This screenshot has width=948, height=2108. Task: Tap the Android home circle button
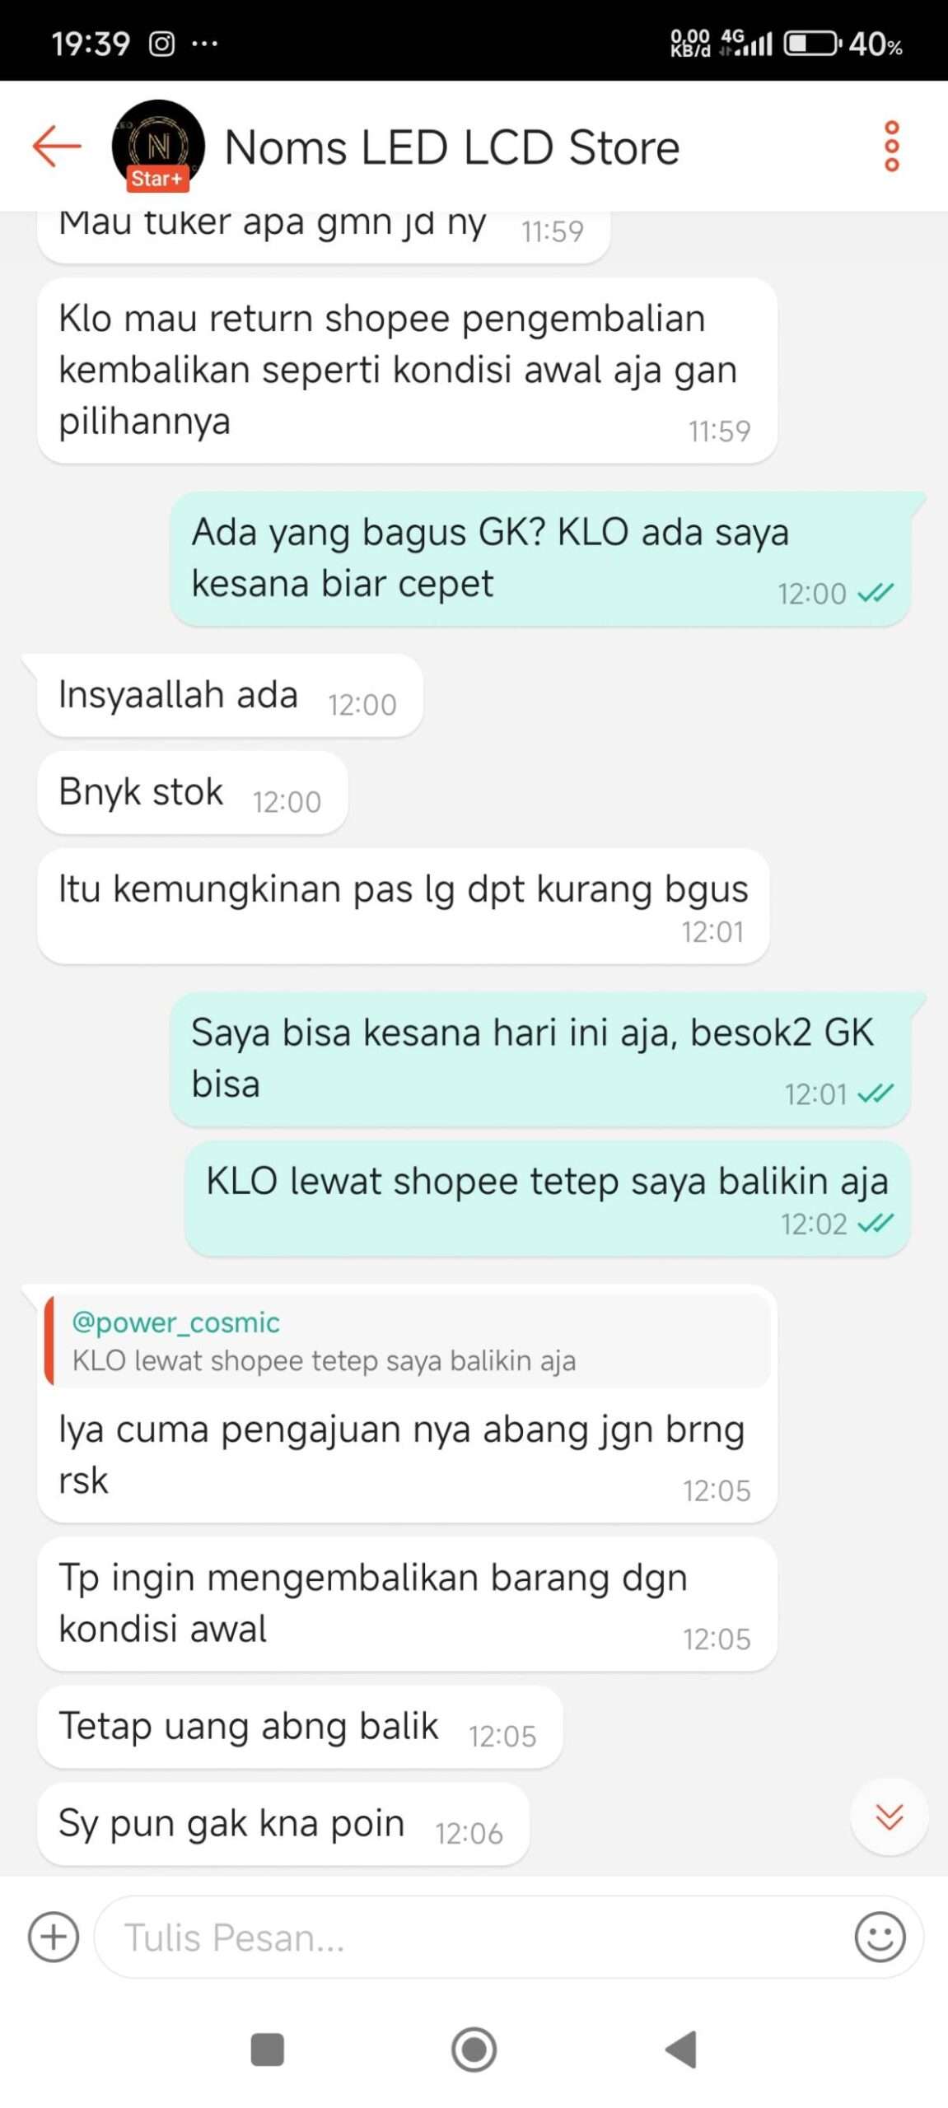[x=474, y=2050]
